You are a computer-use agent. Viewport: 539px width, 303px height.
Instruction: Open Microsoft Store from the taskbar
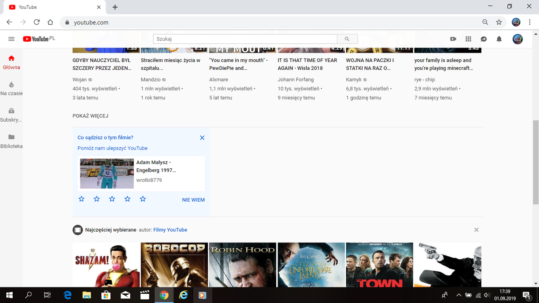106,295
